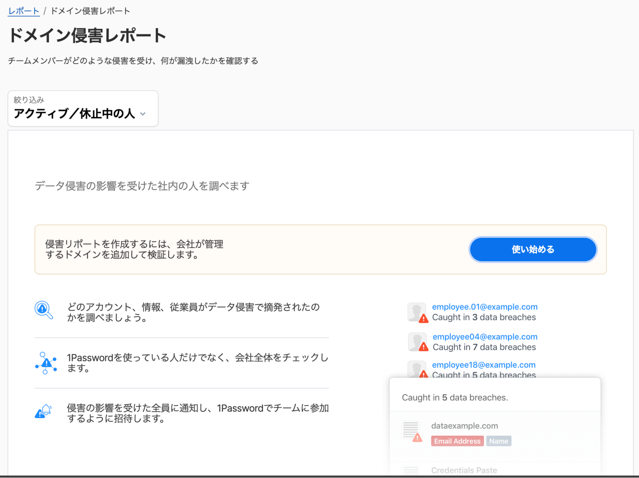The image size is (639, 478).
Task: Open the employee18@example.com link
Action: point(483,364)
